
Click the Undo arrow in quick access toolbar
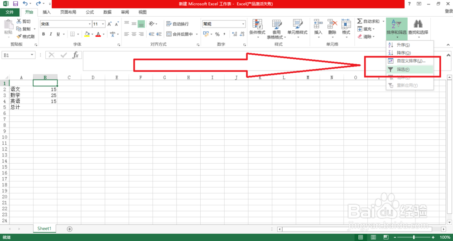(x=25, y=4)
